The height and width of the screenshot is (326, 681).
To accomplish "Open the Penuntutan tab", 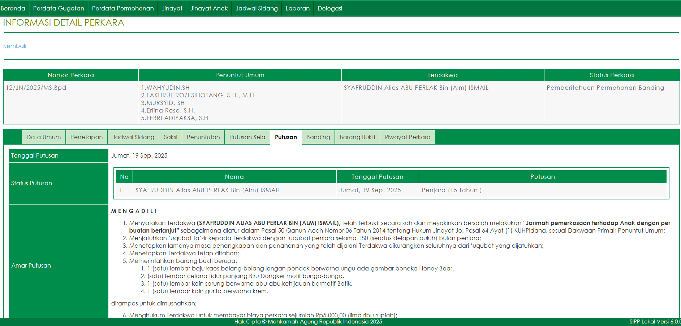I will pyautogui.click(x=203, y=137).
